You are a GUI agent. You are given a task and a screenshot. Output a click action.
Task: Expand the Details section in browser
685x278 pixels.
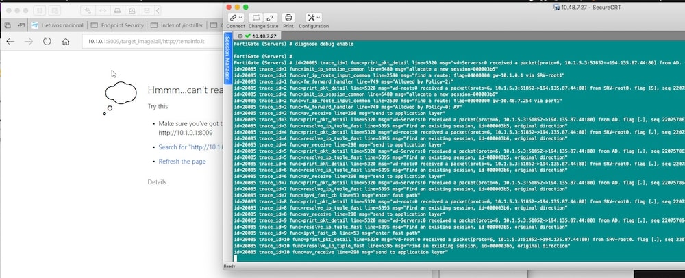[x=157, y=182]
